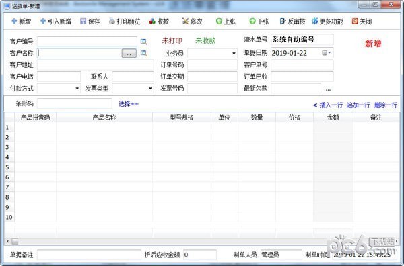Viewport: 404px width, 266px height.
Task: Click the 流水单号 系统自动编号 field
Action: pos(302,40)
